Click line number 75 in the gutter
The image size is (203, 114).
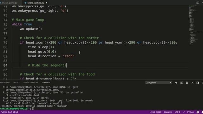pyautogui.click(x=5, y=24)
